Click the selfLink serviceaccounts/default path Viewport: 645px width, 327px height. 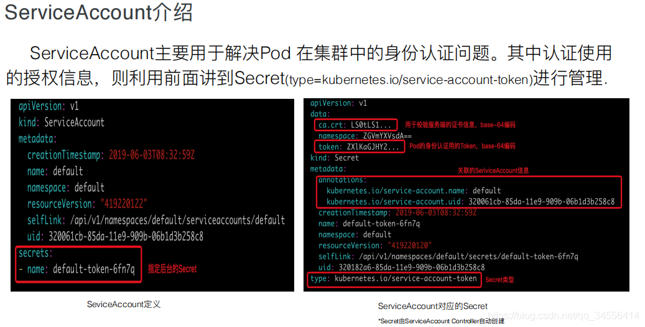(177, 220)
